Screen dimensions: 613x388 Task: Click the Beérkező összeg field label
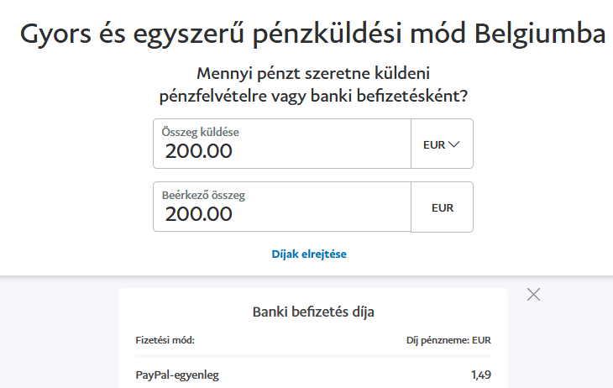tap(203, 195)
